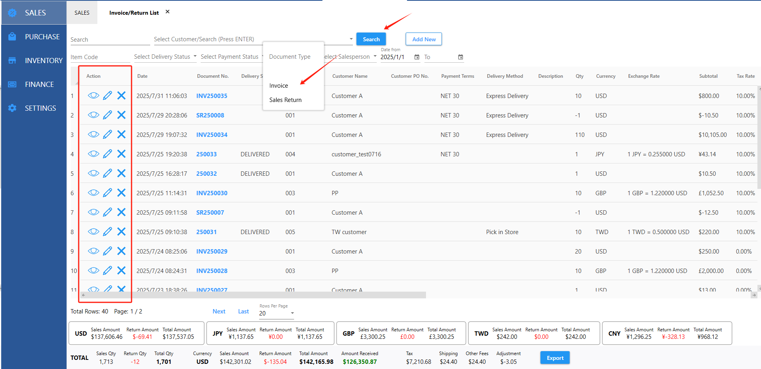The height and width of the screenshot is (369, 761).
Task: Delete row SR250008 using the X icon
Action: tap(121, 115)
